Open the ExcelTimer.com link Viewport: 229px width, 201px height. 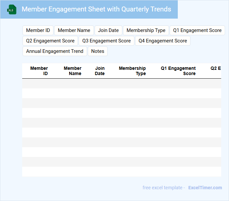point(205,188)
